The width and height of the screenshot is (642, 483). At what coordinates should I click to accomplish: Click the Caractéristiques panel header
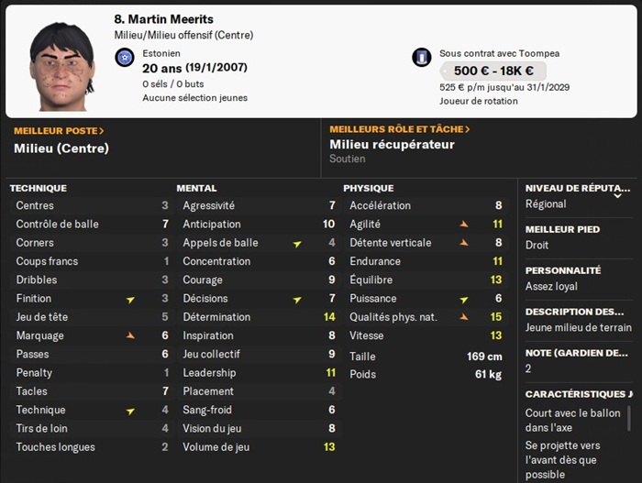(578, 394)
